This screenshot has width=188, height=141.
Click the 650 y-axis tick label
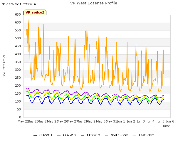tap(18, 15)
